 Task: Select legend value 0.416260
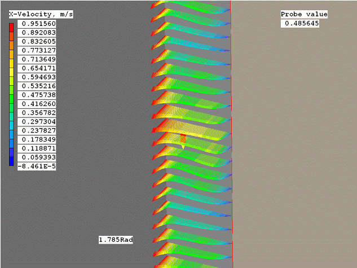click(x=37, y=104)
